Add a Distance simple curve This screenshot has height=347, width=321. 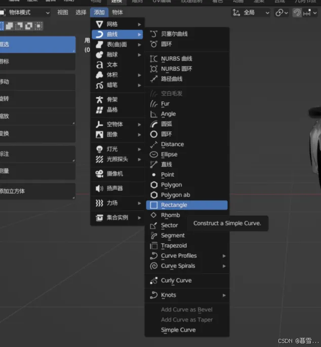(187, 144)
